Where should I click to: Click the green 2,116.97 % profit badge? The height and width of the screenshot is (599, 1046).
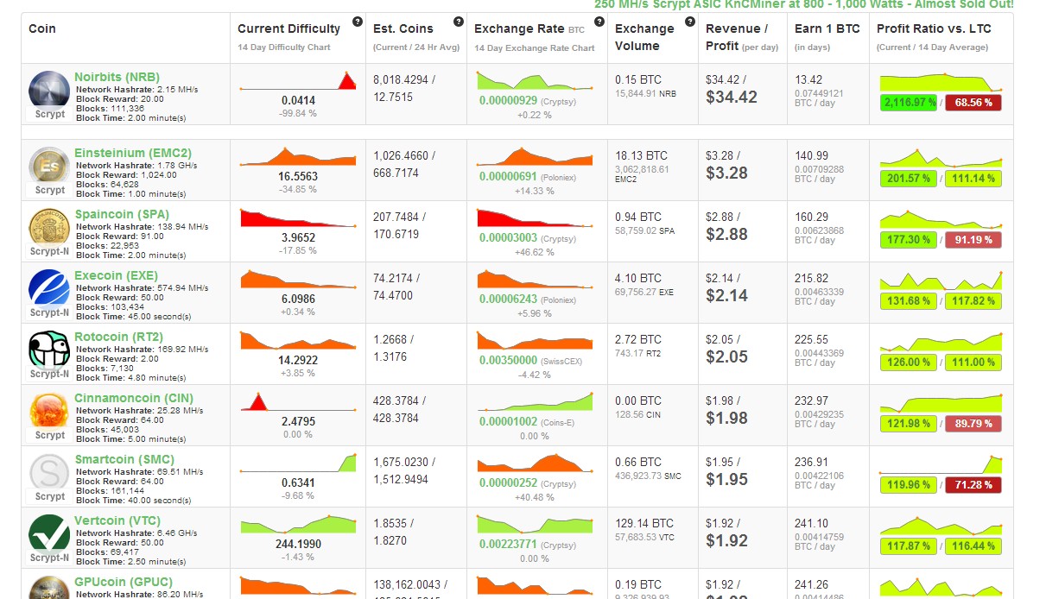coord(909,103)
